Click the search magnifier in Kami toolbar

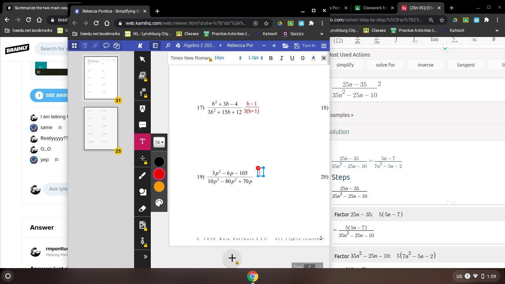tap(168, 45)
